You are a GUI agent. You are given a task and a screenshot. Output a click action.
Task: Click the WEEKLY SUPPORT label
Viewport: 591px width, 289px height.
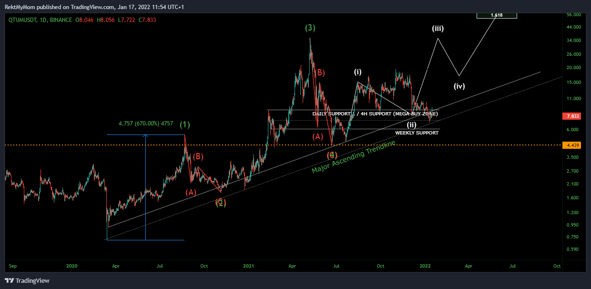click(417, 133)
